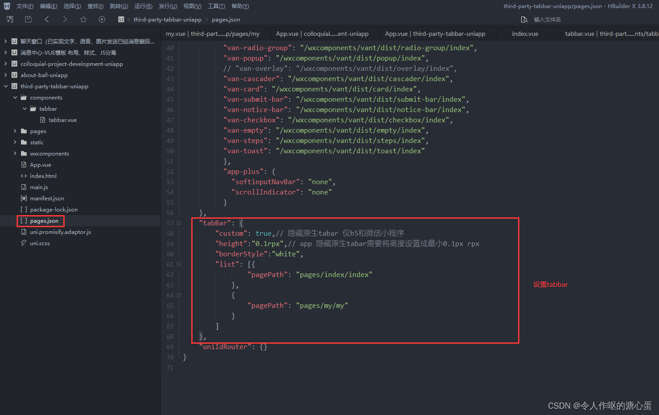This screenshot has height=415, width=659.
Task: Click the main.js file icon in tree
Action: (24, 187)
